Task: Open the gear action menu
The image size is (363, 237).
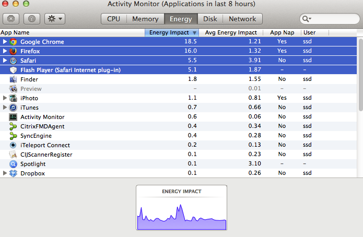Action: click(55, 19)
